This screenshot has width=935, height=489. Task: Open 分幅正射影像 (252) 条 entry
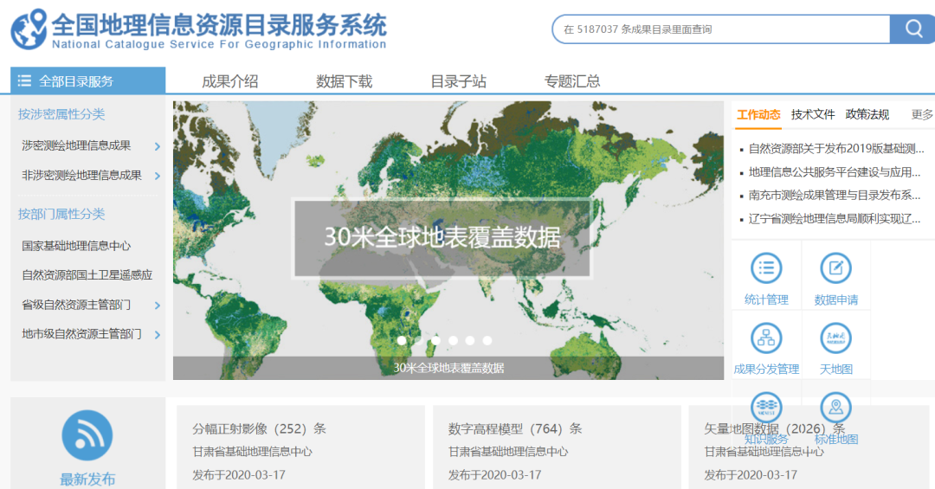[259, 428]
